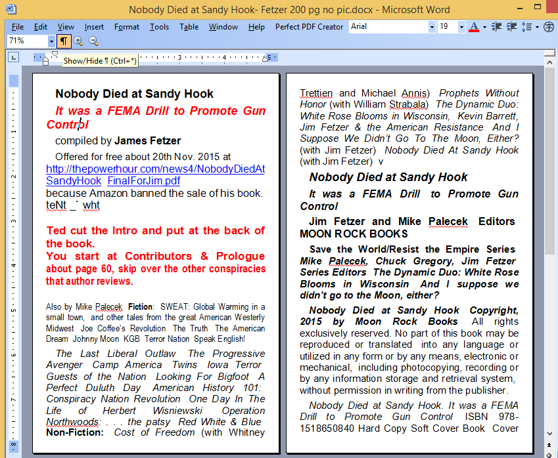
Task: Click the vertical scrollbar up arrow
Action: click(550, 63)
